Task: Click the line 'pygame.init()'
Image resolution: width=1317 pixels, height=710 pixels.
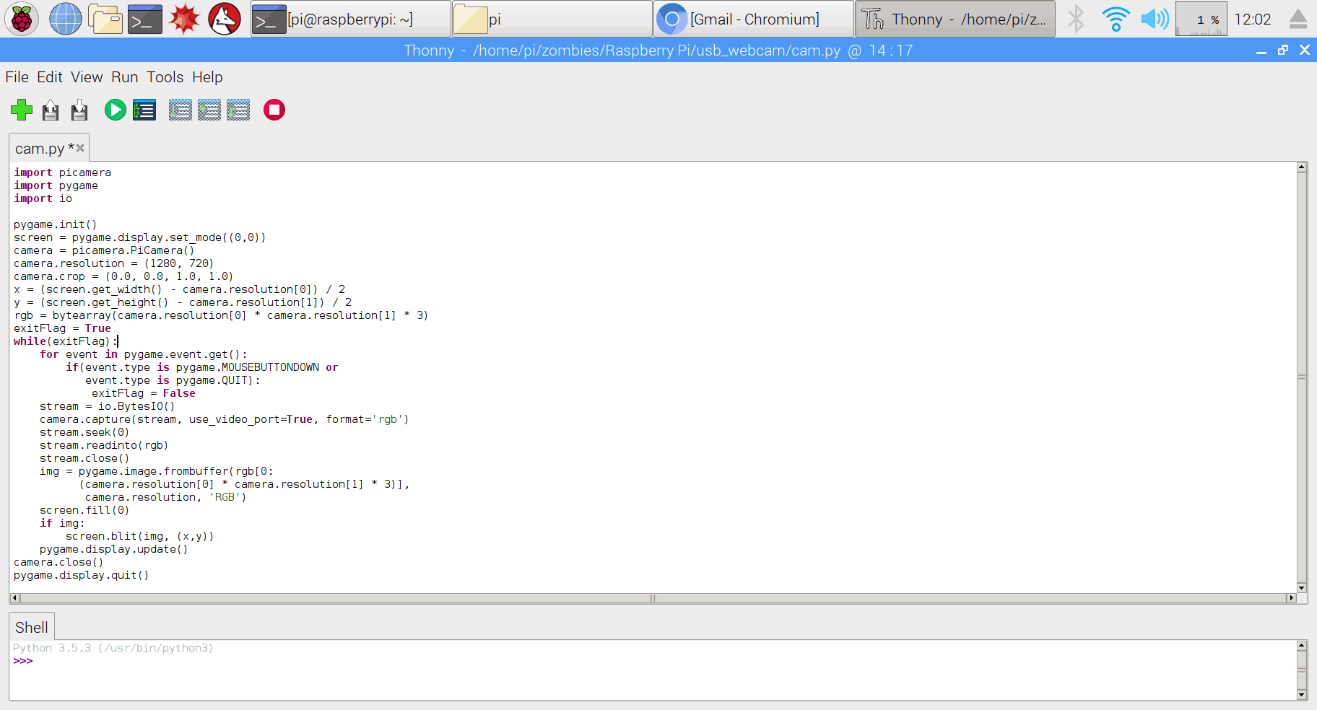Action: point(55,224)
